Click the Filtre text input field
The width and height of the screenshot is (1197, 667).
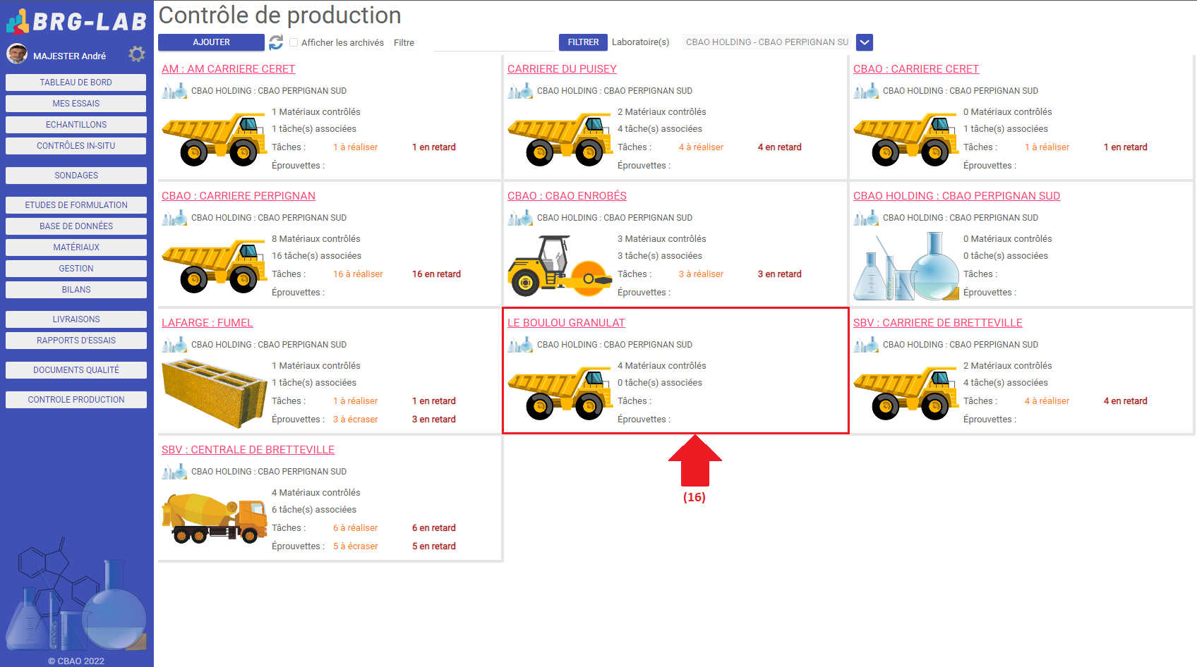tap(494, 43)
